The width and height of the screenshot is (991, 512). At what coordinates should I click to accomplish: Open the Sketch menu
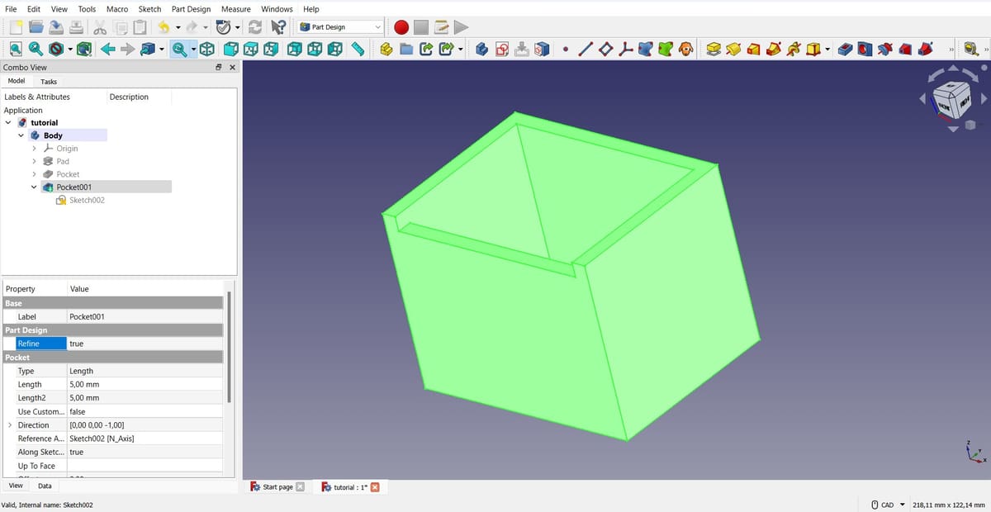point(149,9)
